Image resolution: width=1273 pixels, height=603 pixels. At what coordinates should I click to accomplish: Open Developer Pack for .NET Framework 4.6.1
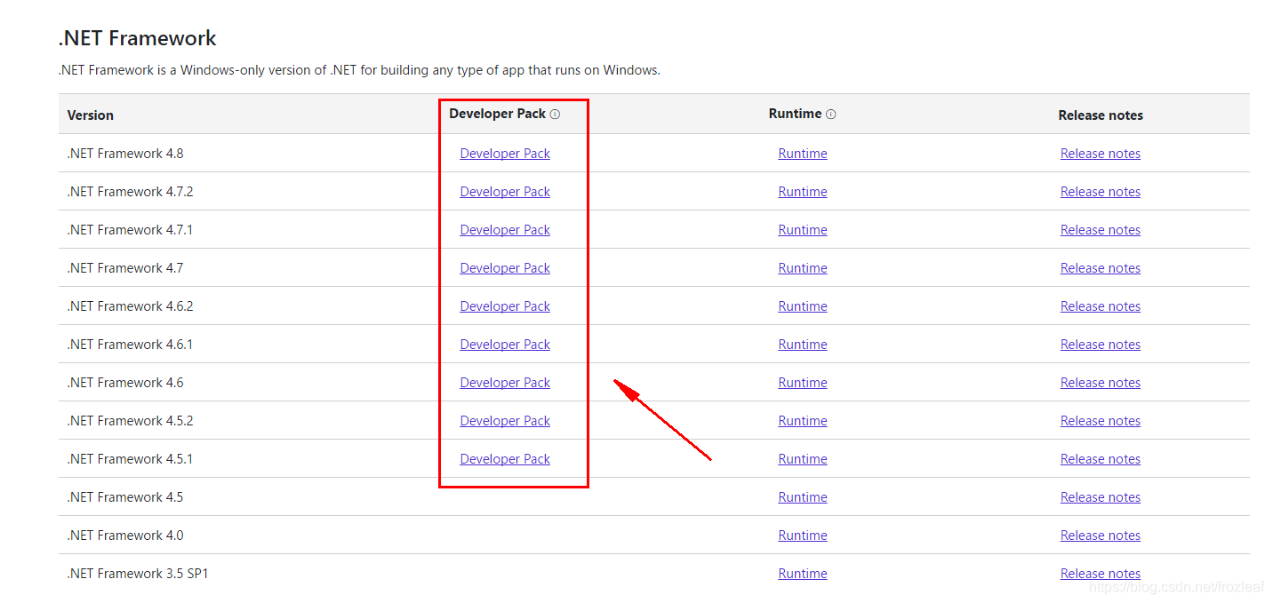pyautogui.click(x=505, y=345)
